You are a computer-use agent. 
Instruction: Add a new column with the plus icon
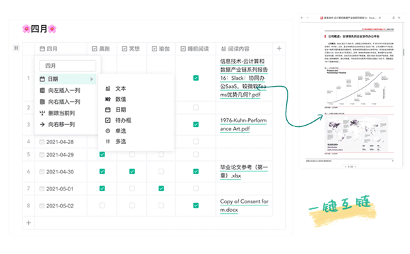(x=279, y=48)
